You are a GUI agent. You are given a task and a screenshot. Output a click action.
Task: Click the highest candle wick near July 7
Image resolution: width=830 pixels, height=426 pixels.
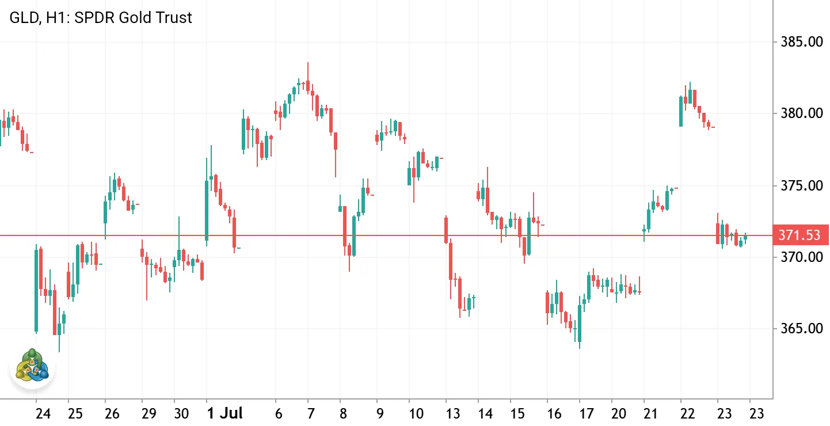click(308, 72)
